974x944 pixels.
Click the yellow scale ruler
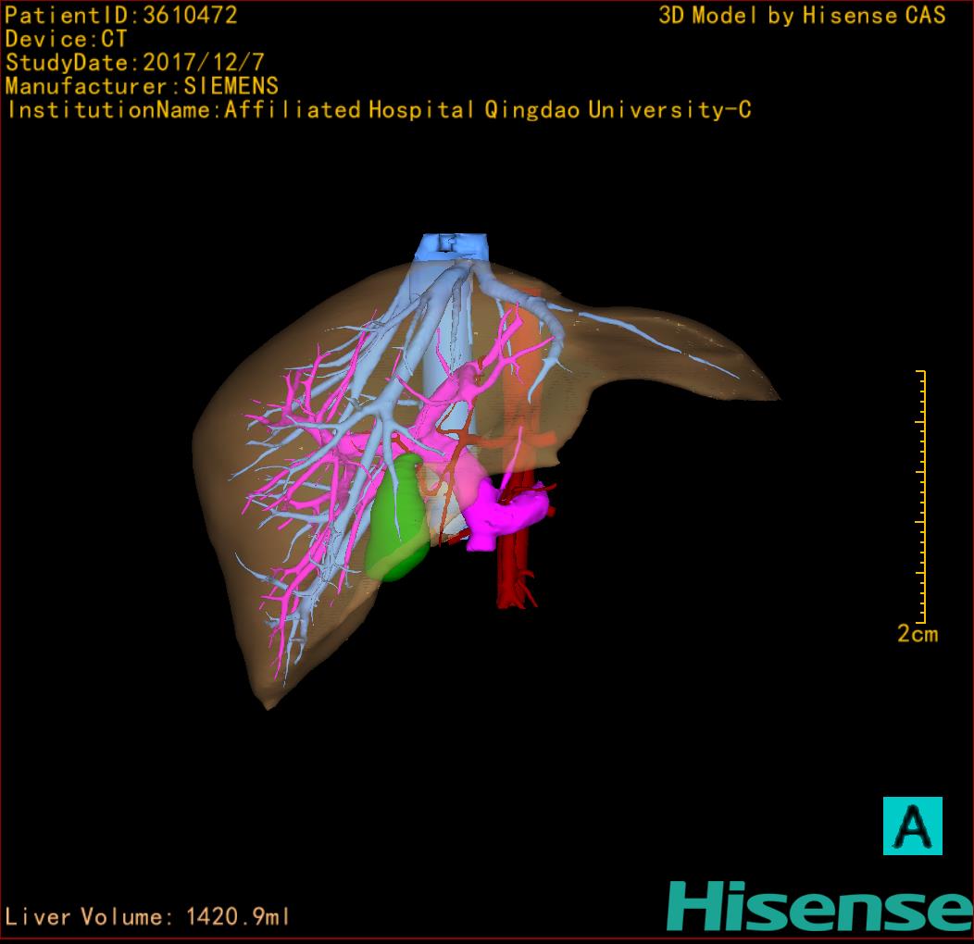coord(921,496)
